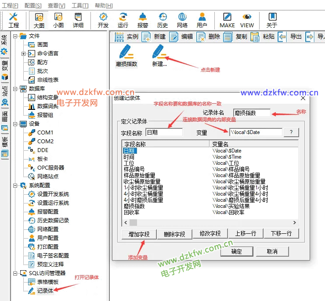325x301 pixels.
Task: Switch to 详细 detail list view
Action: [x=78, y=20]
